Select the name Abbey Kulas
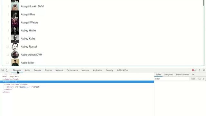206x116 pixels. click(28, 39)
